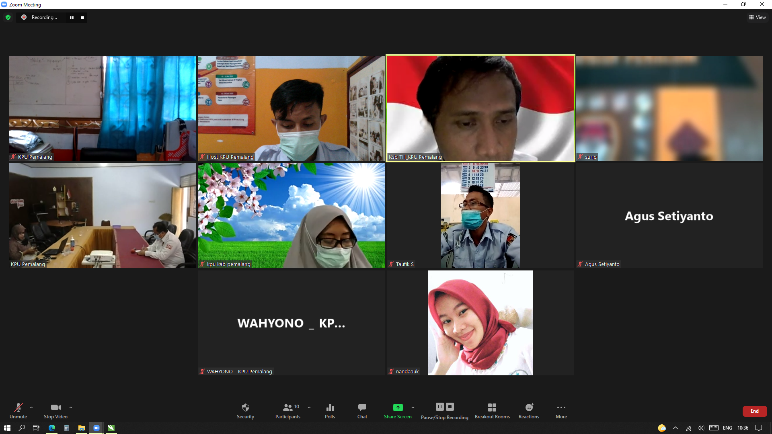The height and width of the screenshot is (434, 772).
Task: Click Share Screen green icon
Action: tap(398, 407)
